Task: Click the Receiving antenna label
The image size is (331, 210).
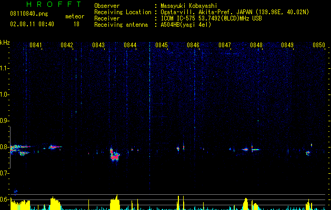Action: pos(121,25)
